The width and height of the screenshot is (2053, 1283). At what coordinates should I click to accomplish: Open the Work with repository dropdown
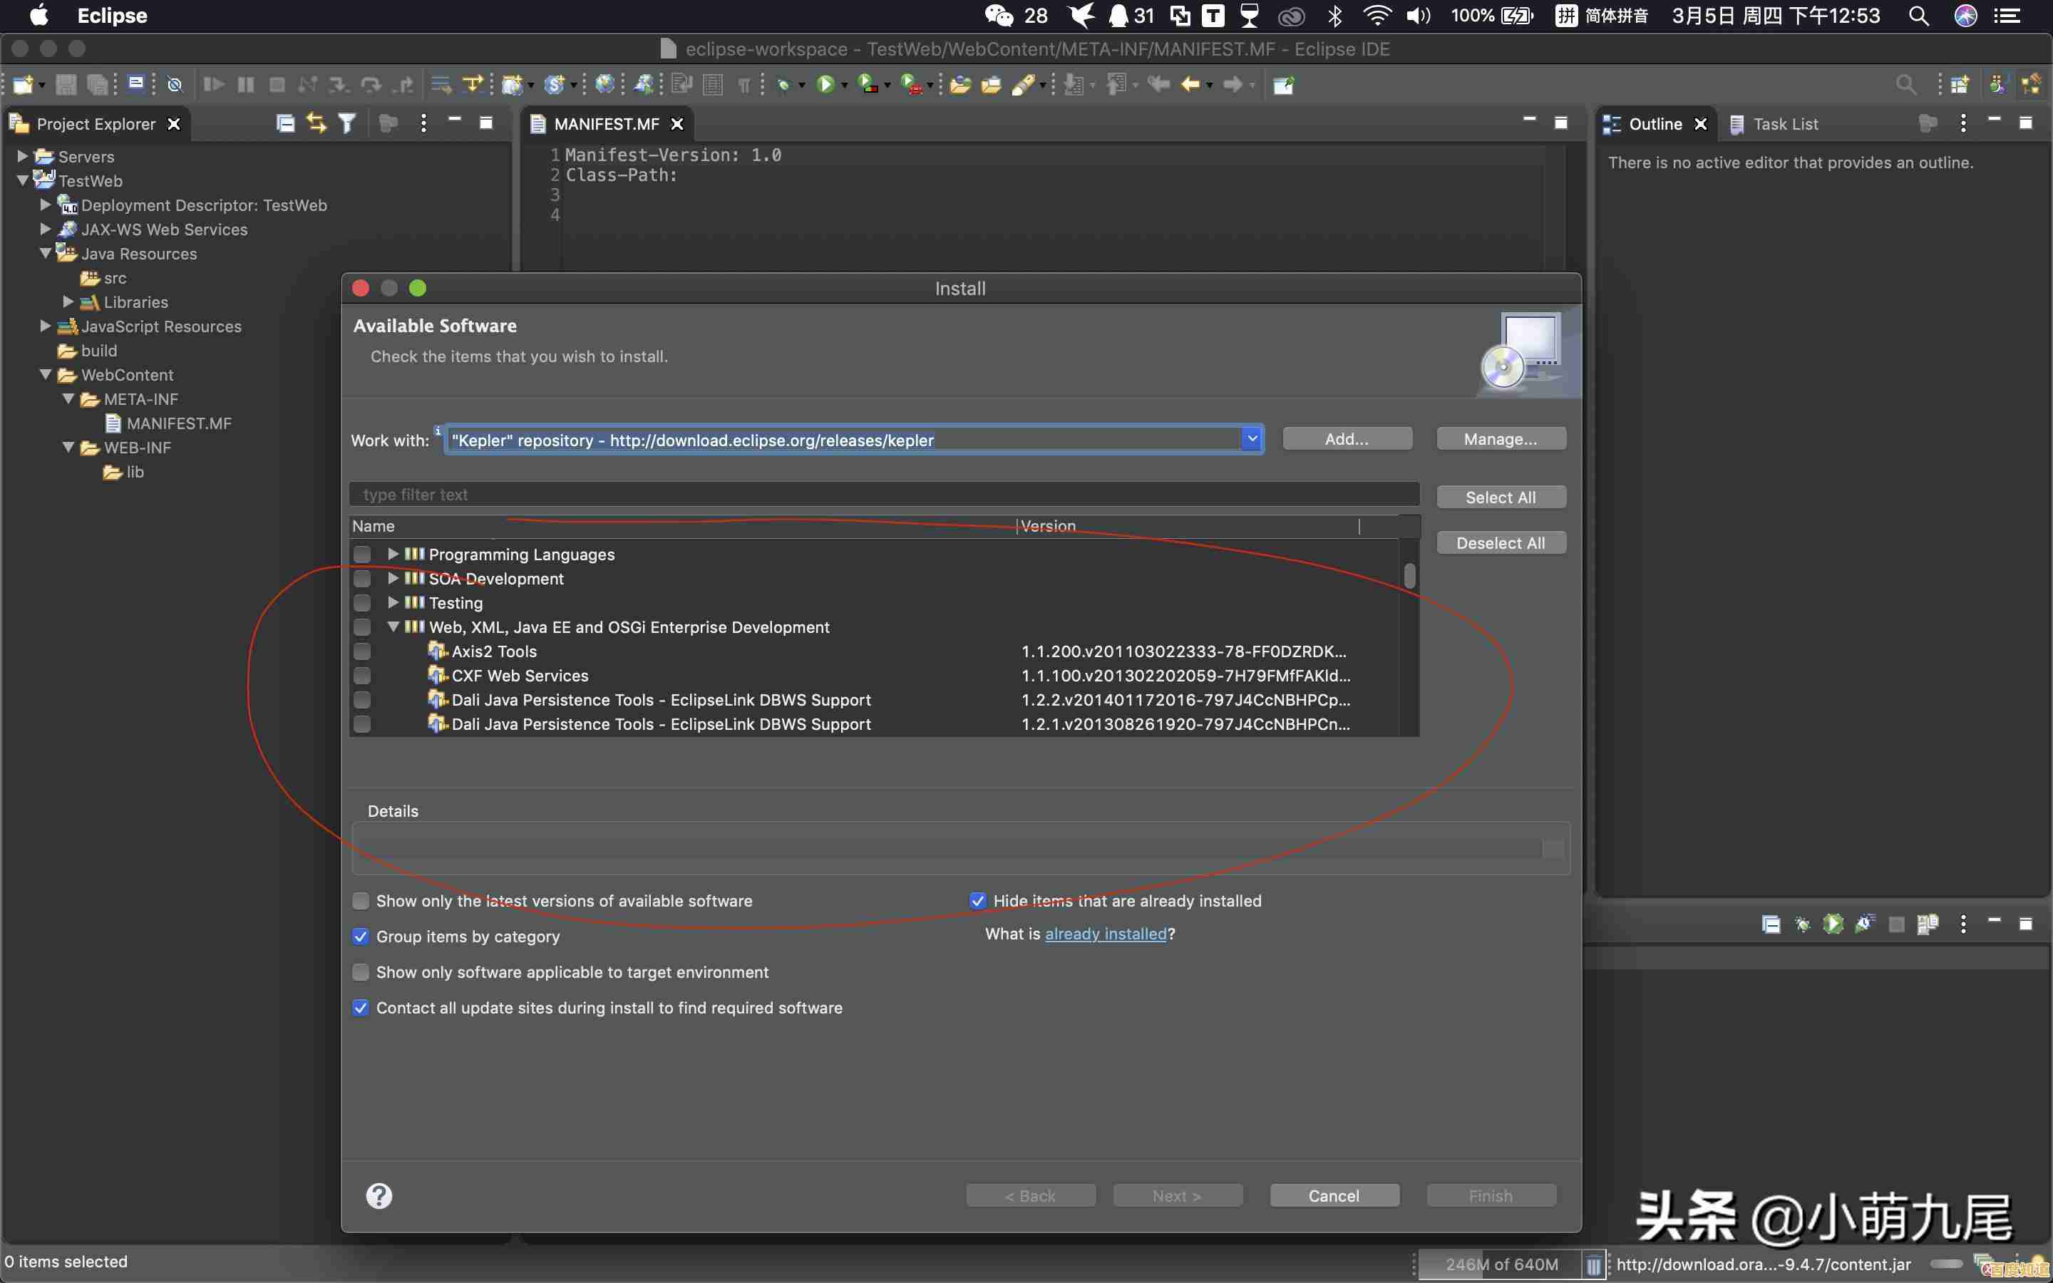pyautogui.click(x=1252, y=438)
